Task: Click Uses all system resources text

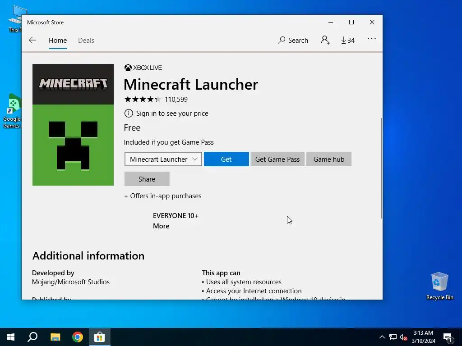Action: click(x=244, y=282)
